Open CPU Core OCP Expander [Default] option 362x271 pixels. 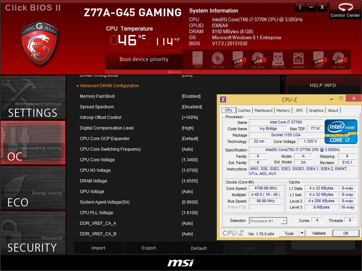pos(190,139)
